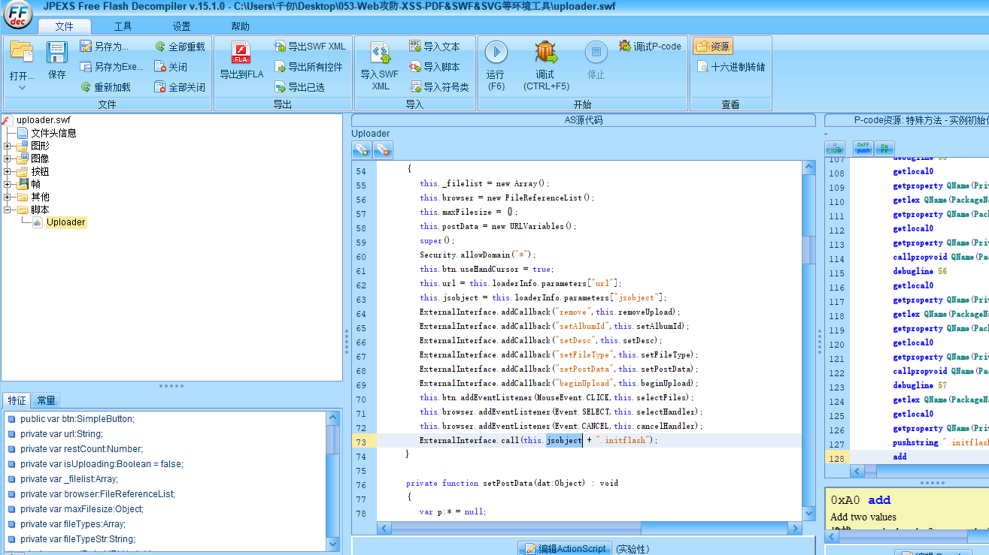Export selection with 导出已选
989x555 pixels.
pyautogui.click(x=299, y=87)
